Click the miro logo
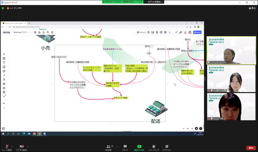The width and height of the screenshot is (258, 152). coord(6,32)
